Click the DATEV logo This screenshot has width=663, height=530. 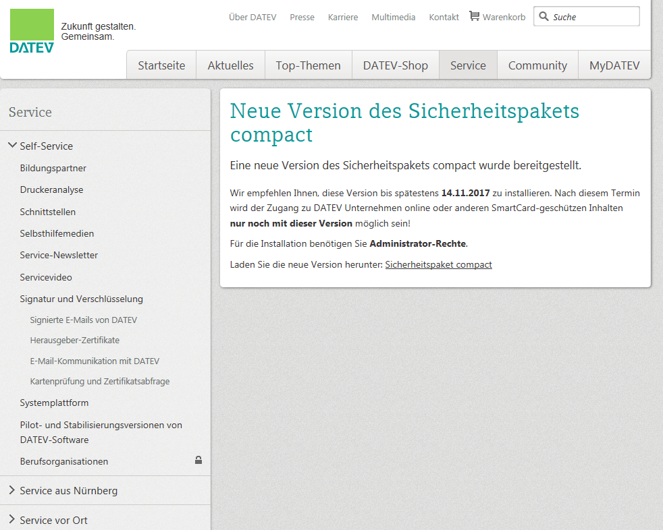click(x=32, y=31)
